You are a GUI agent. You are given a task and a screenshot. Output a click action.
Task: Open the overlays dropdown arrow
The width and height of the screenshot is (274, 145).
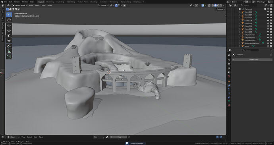(x=205, y=6)
